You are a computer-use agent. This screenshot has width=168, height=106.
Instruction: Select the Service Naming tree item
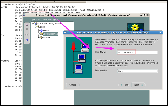click(x=50, y=34)
